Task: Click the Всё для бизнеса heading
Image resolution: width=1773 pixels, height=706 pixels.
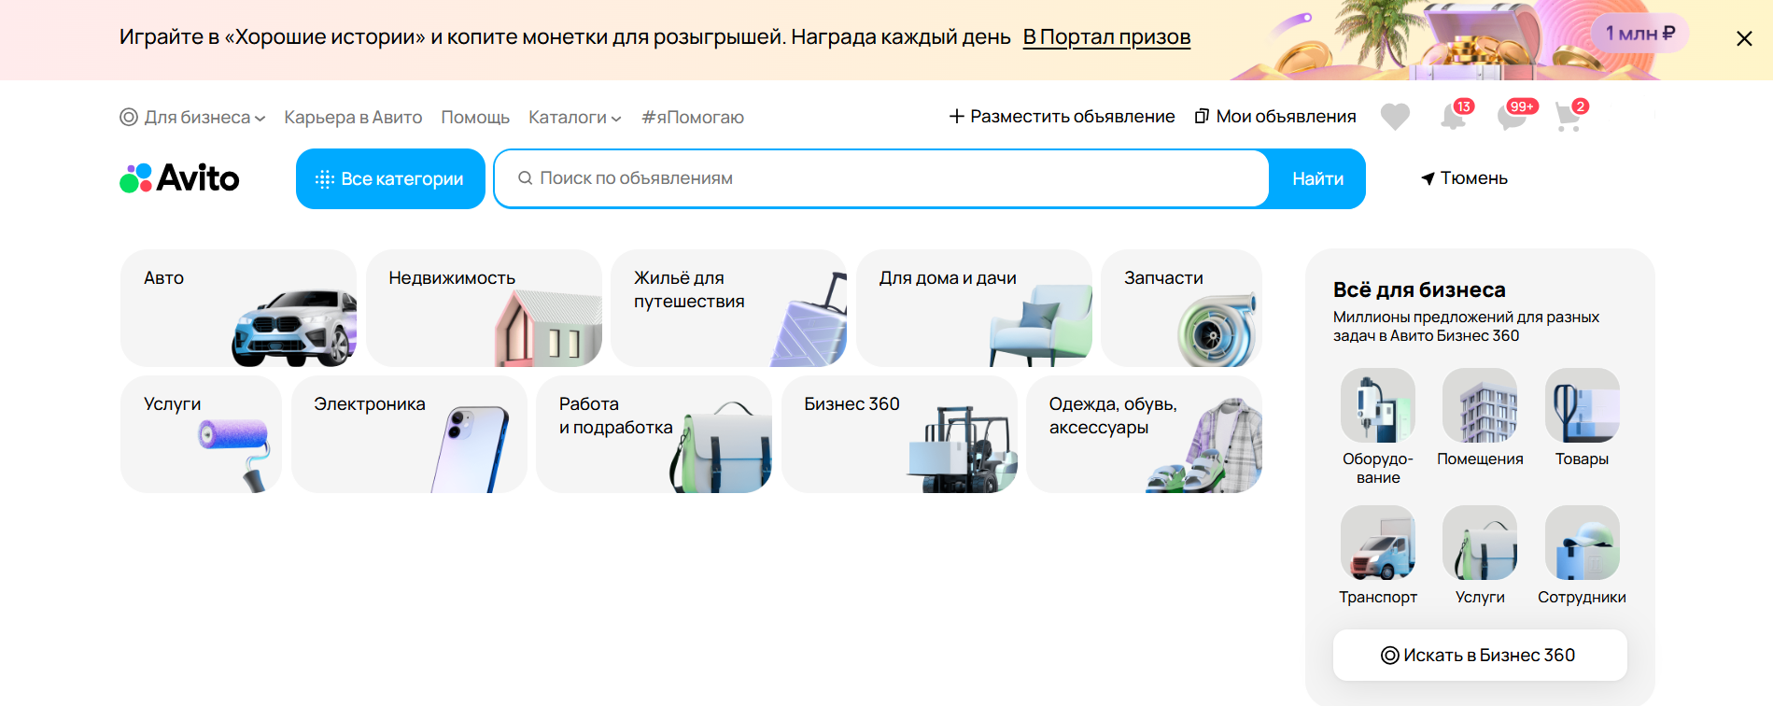Action: pyautogui.click(x=1419, y=290)
